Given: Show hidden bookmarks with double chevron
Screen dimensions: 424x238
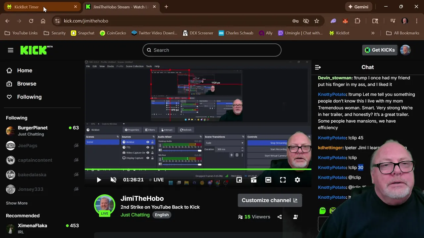Looking at the screenshot, I should [x=373, y=33].
